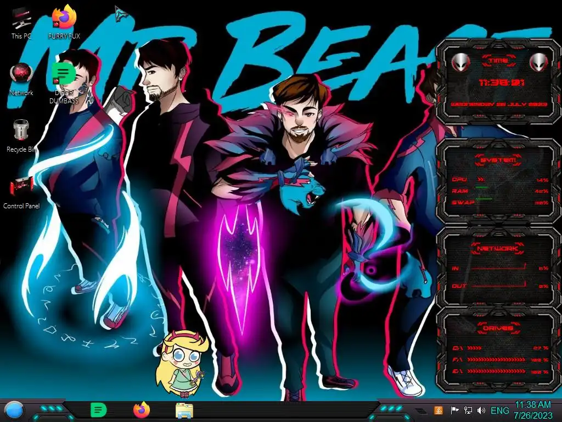Click the Java tray icon

point(439,410)
